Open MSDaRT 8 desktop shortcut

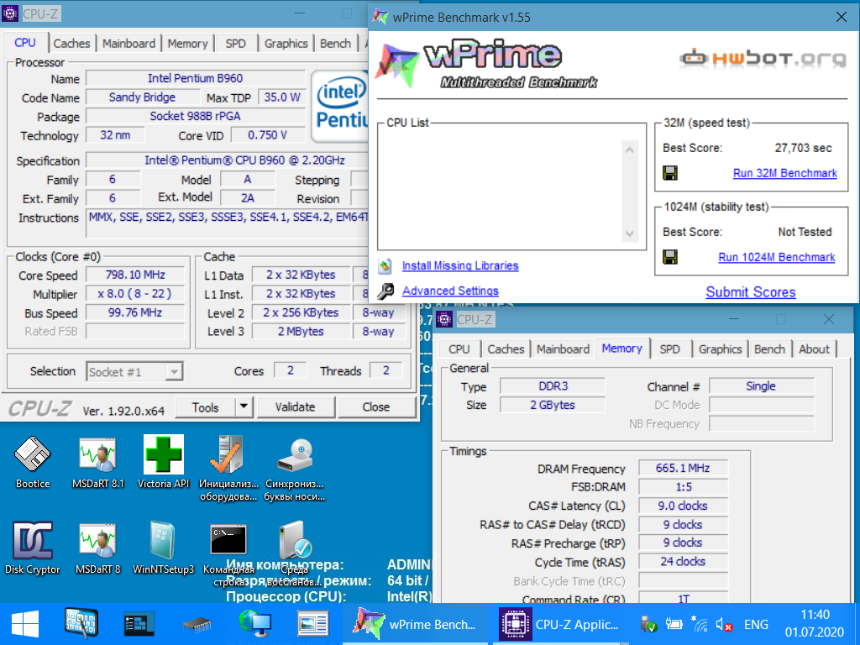(97, 540)
